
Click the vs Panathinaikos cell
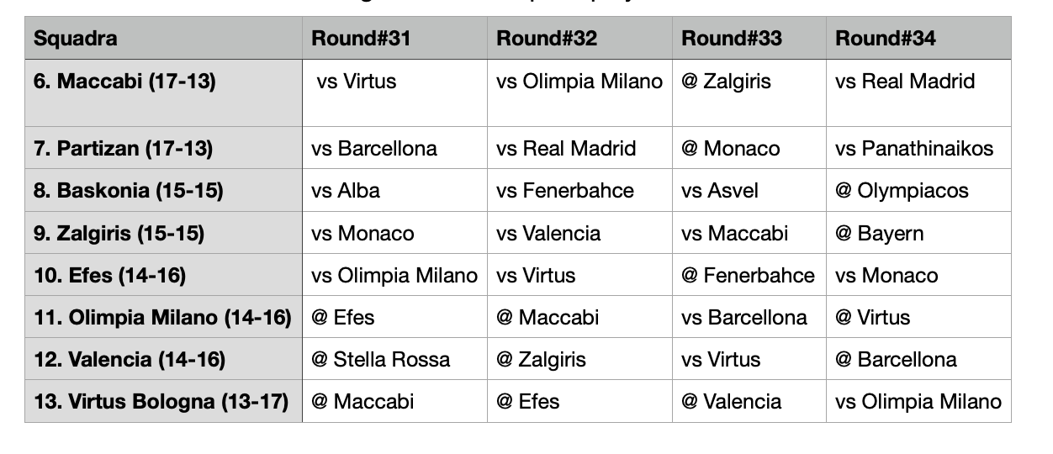(x=918, y=148)
